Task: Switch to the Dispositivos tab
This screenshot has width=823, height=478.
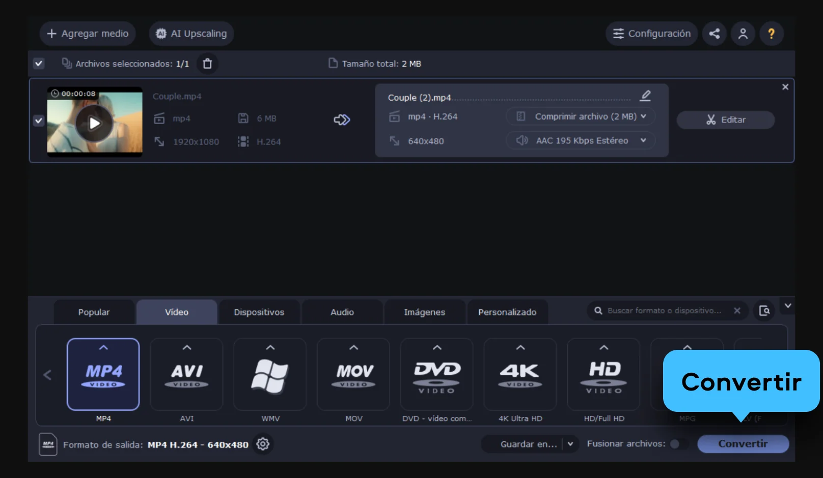Action: [259, 312]
